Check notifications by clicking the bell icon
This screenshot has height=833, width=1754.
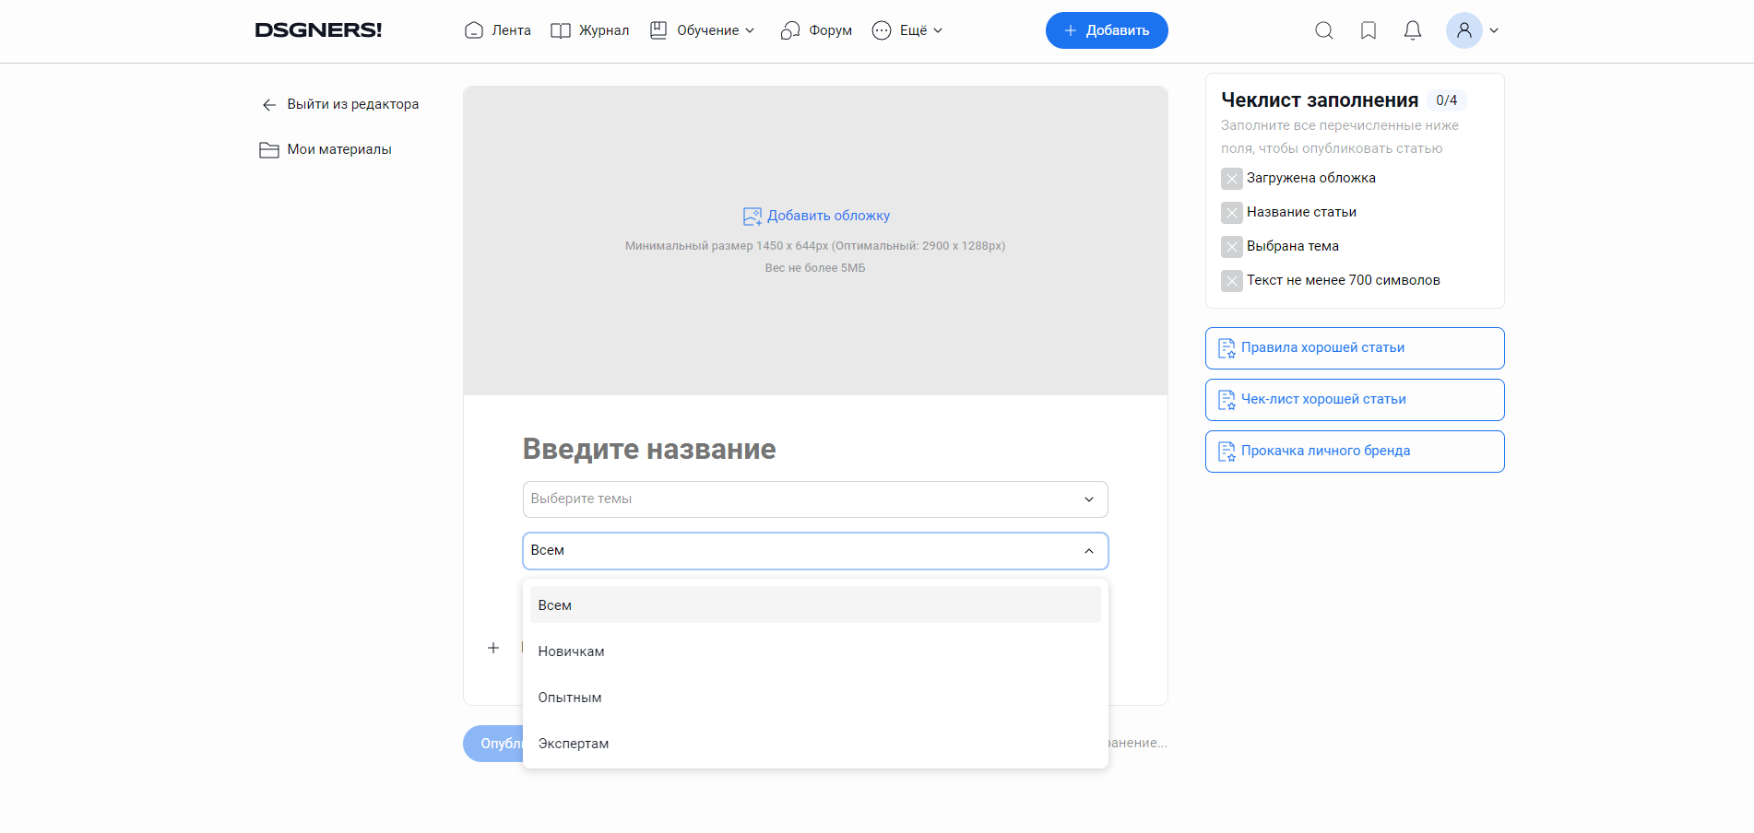pos(1412,30)
